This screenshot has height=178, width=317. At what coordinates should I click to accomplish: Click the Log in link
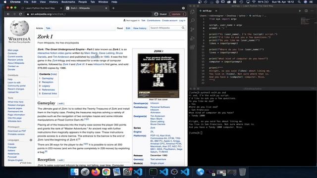pos(182,20)
